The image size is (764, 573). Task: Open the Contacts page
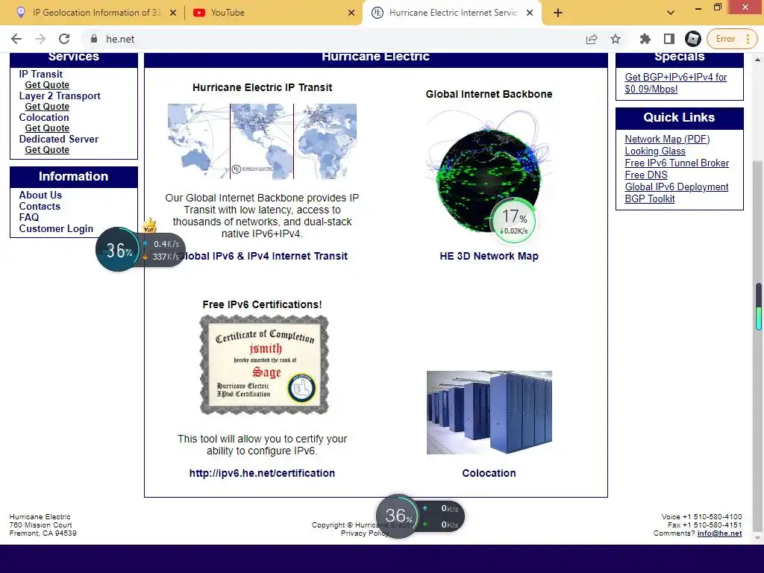pos(40,206)
